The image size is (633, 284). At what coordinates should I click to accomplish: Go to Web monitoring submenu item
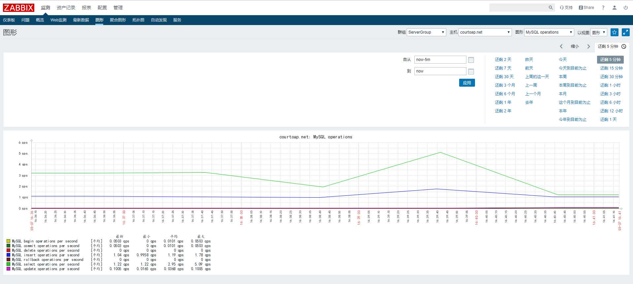58,20
